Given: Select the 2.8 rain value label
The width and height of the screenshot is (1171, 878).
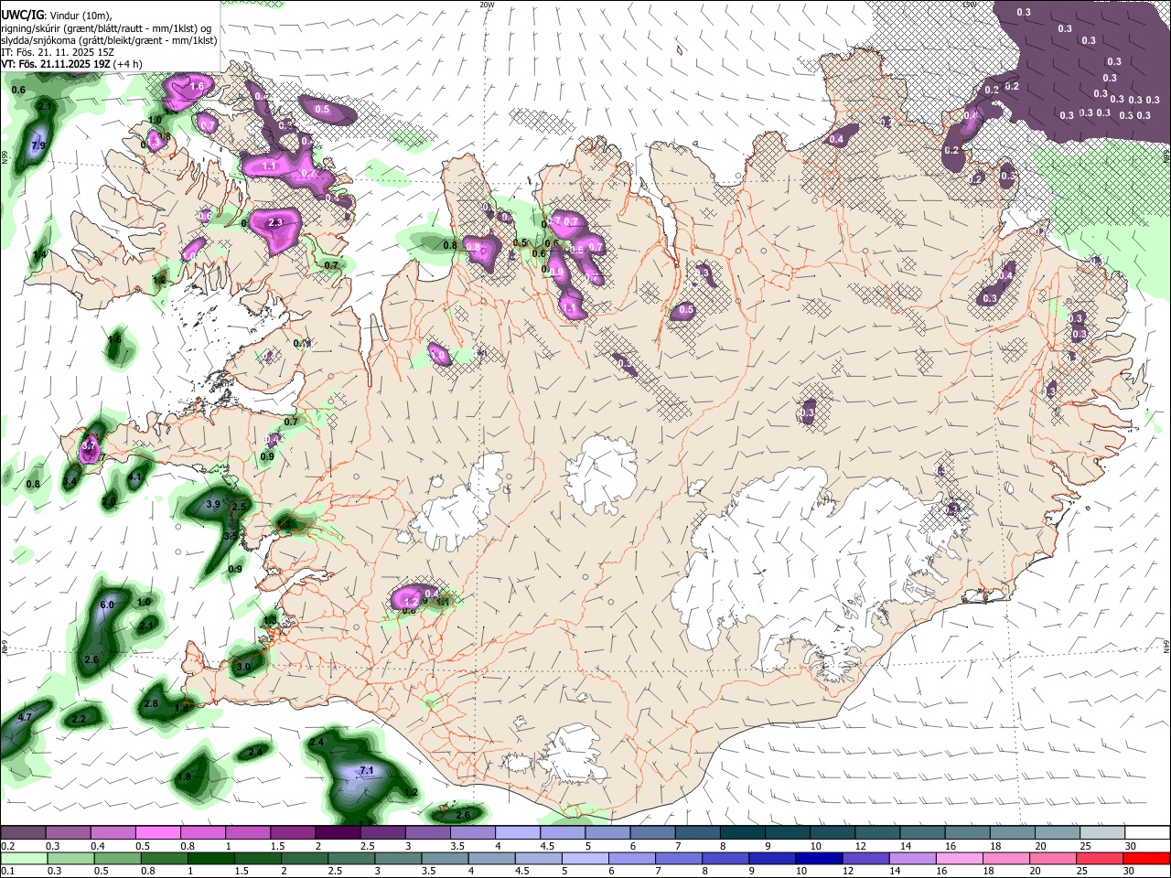Looking at the screenshot, I should click(151, 703).
